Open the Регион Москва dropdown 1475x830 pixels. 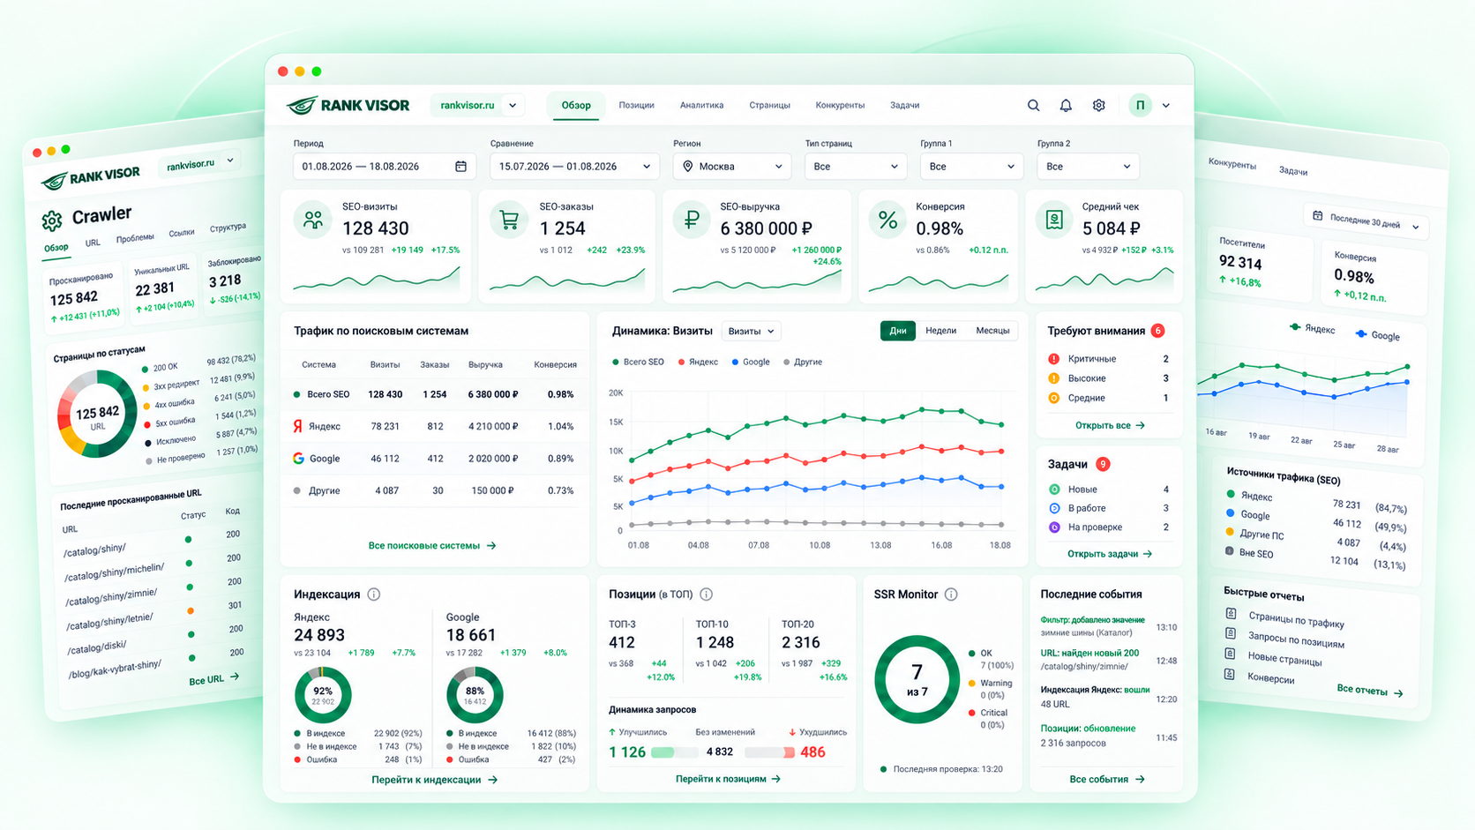pyautogui.click(x=732, y=166)
